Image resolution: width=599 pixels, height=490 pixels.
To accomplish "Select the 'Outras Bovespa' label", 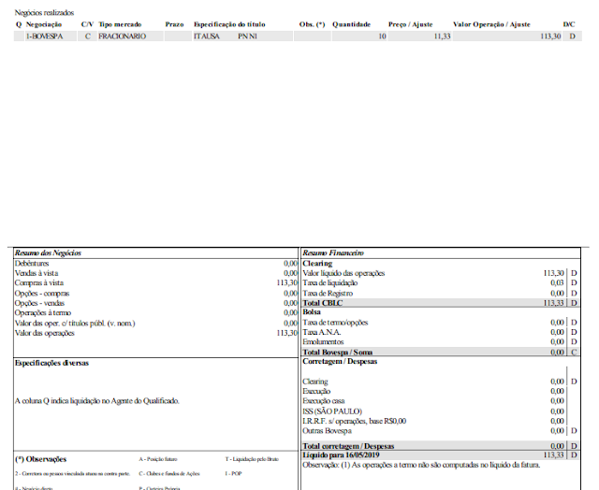I will click(x=327, y=431).
